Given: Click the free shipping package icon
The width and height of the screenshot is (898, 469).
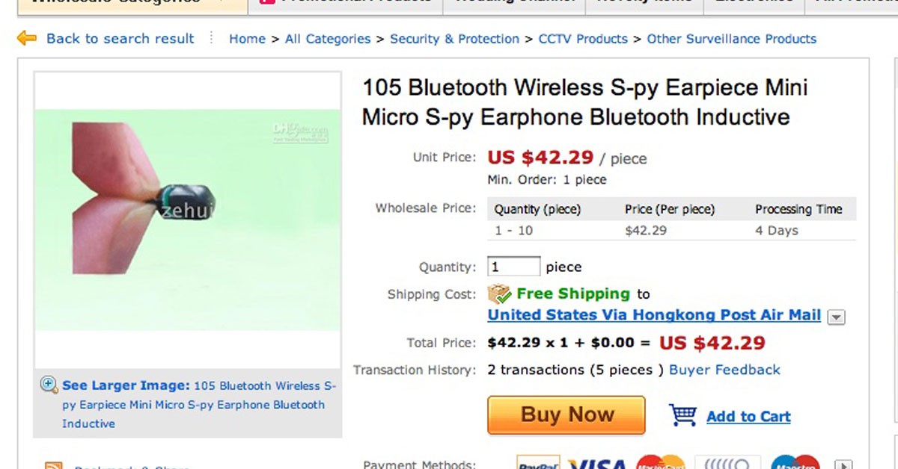Looking at the screenshot, I should coord(499,293).
